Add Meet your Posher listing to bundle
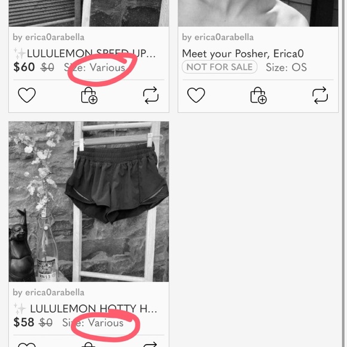Viewport: 347px width, 347px height. (x=258, y=95)
